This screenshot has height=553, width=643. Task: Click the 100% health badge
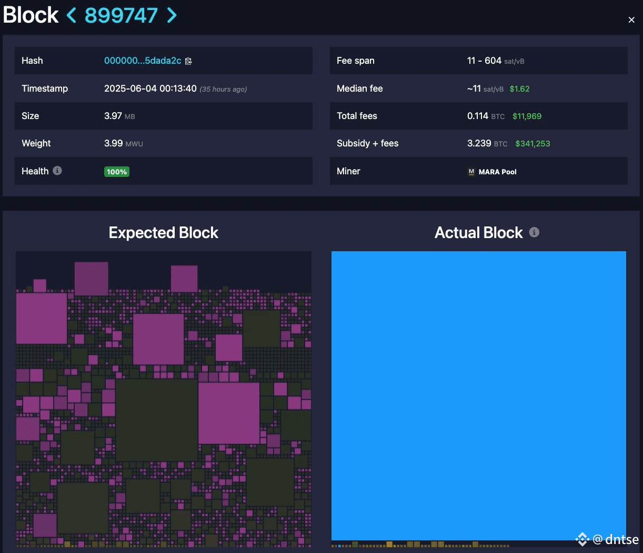coord(117,172)
